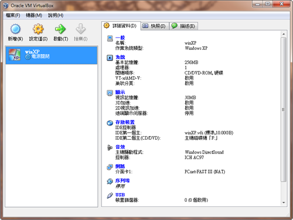Open the 序列埠 serial port settings link

click(x=122, y=181)
